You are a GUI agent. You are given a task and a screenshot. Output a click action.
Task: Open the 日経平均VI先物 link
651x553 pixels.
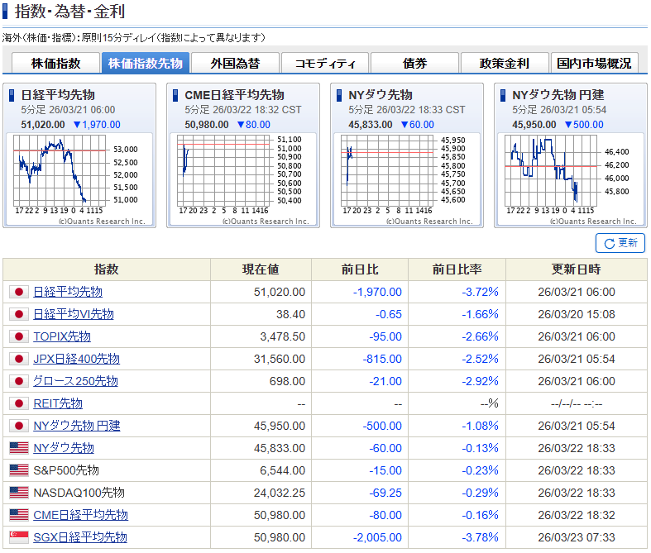pos(74,314)
